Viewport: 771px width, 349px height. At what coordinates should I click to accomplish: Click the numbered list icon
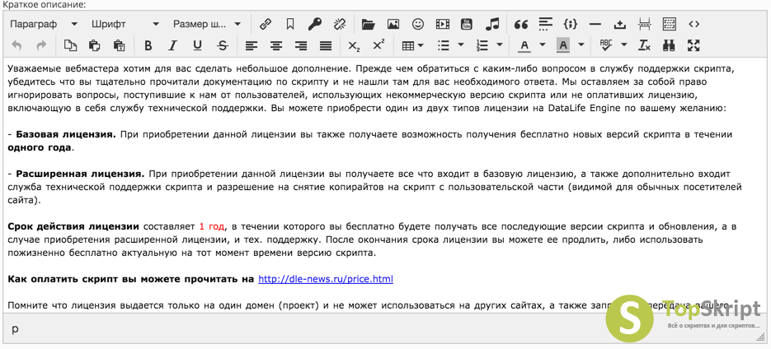pos(482,45)
